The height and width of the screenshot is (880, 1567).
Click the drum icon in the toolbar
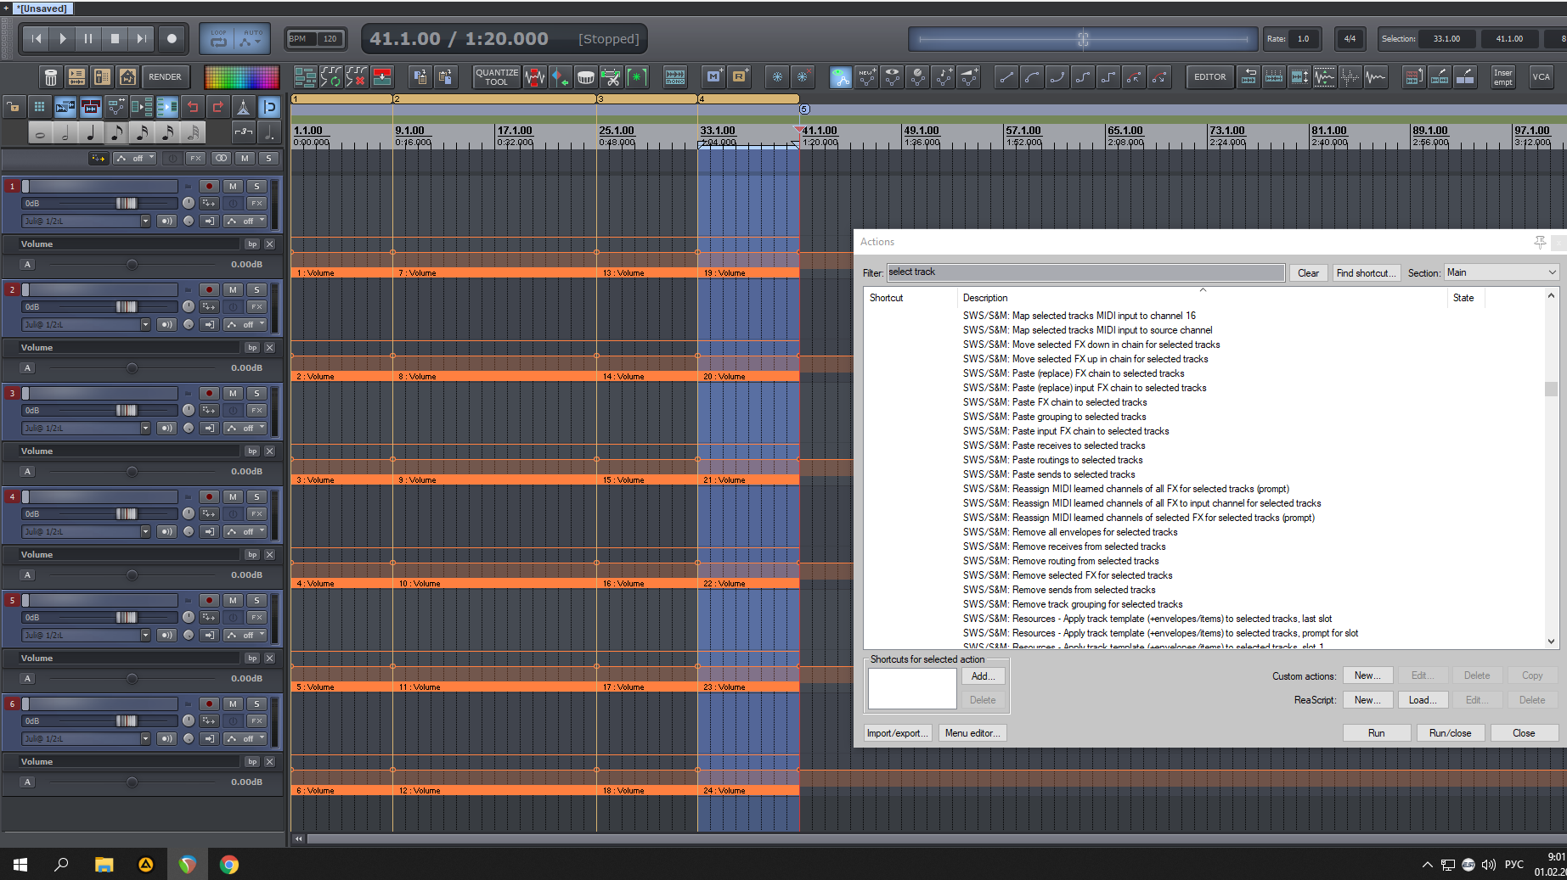click(x=586, y=77)
